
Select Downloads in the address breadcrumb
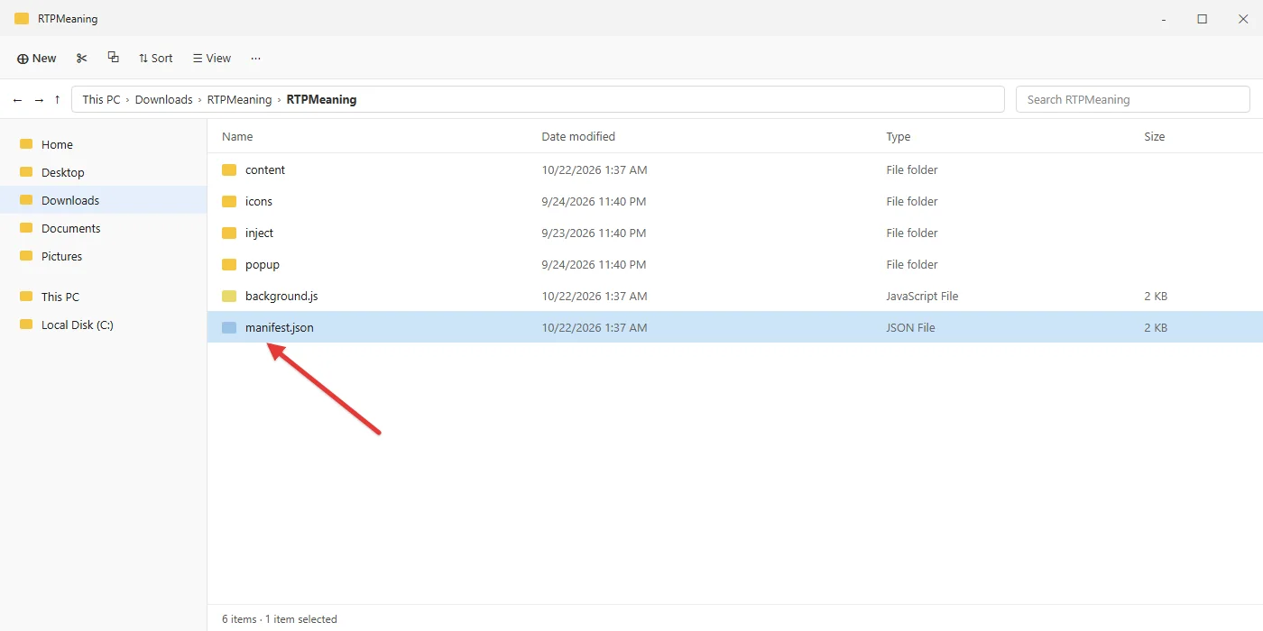[x=163, y=99]
